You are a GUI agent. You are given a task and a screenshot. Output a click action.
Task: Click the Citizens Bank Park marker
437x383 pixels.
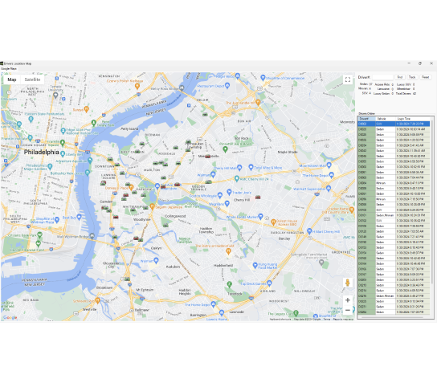40,235
